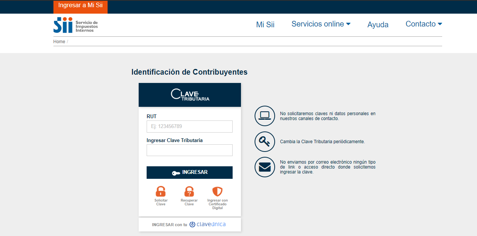
Task: Click the laptop icon beside security notice
Action: [264, 116]
